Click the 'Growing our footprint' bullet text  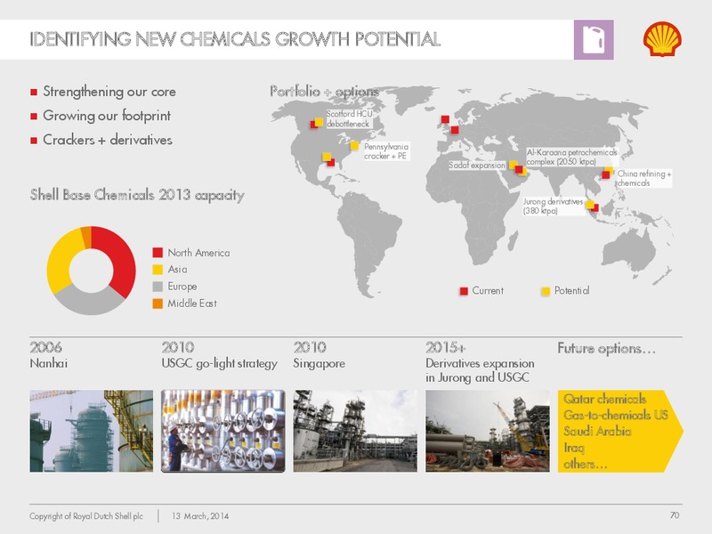point(107,116)
